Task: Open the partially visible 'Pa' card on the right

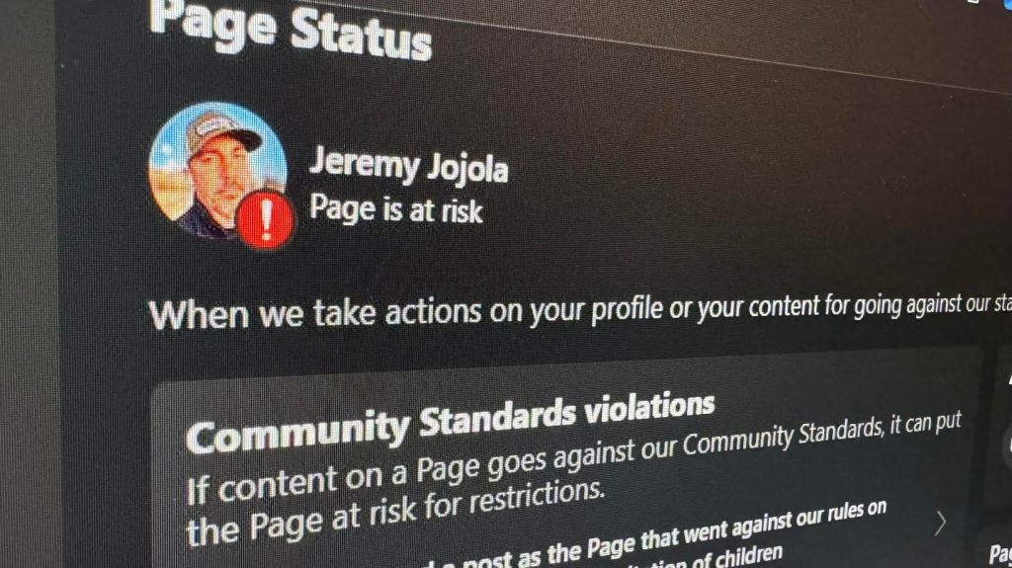Action: pyautogui.click(x=999, y=554)
